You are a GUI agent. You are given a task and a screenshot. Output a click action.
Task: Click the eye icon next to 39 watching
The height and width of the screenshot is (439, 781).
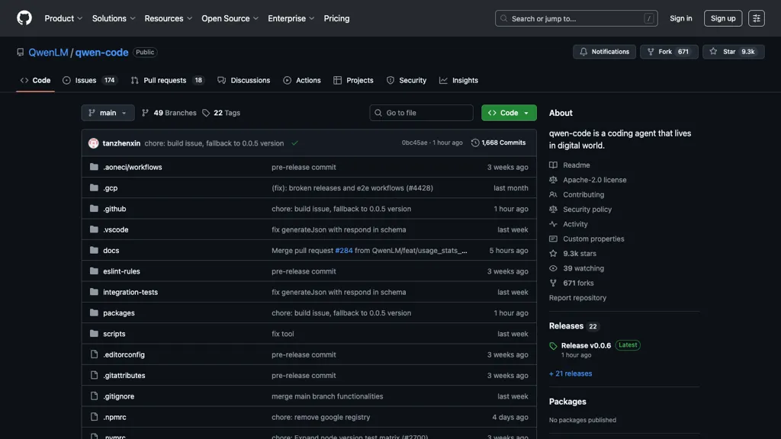click(554, 268)
